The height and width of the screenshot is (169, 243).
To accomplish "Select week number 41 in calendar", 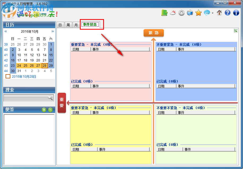I will click(6, 55).
